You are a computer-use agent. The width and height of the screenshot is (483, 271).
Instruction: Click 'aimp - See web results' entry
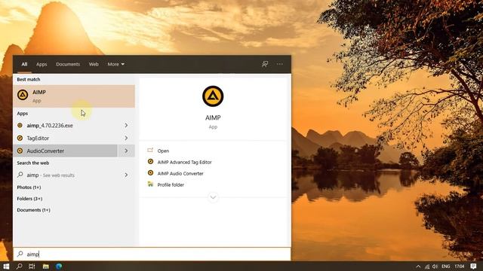pos(51,175)
